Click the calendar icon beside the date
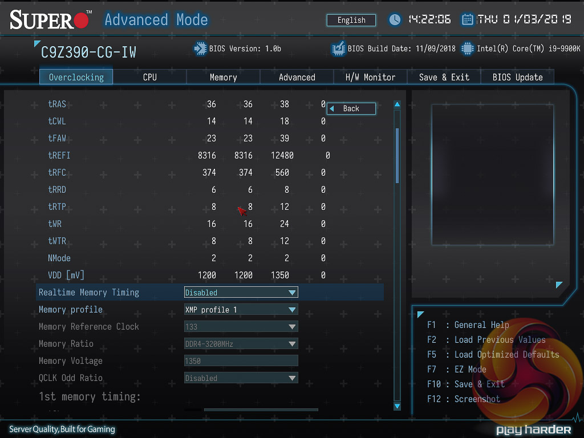The height and width of the screenshot is (438, 584). [468, 19]
